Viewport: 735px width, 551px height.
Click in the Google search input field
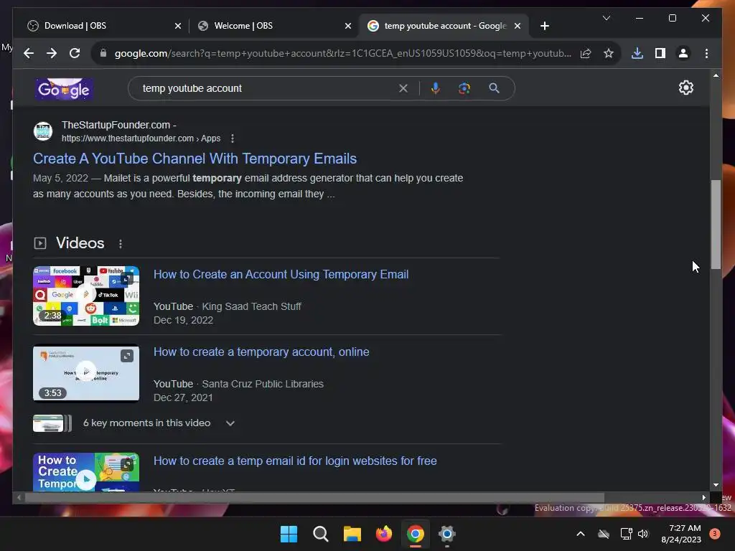(267, 88)
